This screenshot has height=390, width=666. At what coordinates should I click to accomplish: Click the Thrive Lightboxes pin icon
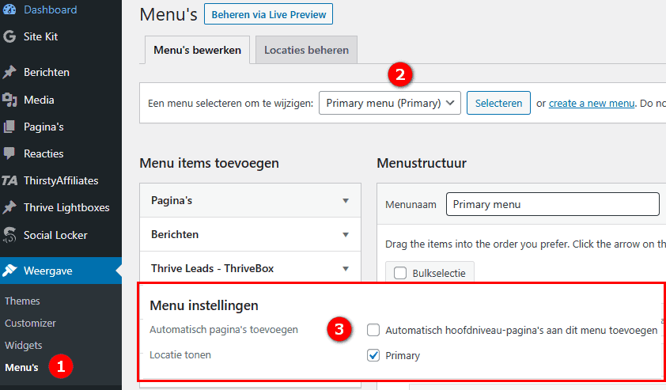[x=9, y=207]
